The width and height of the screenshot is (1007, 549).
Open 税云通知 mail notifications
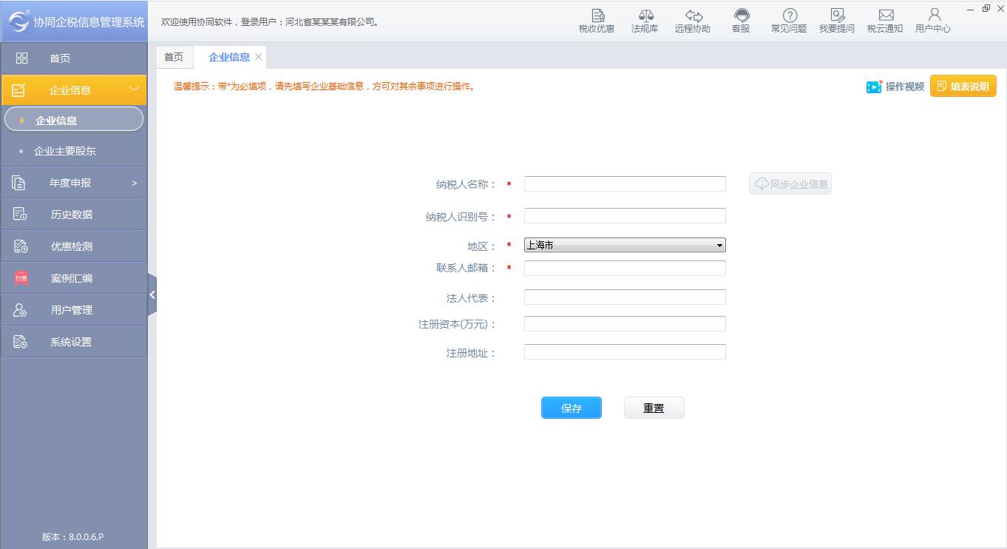pos(885,21)
